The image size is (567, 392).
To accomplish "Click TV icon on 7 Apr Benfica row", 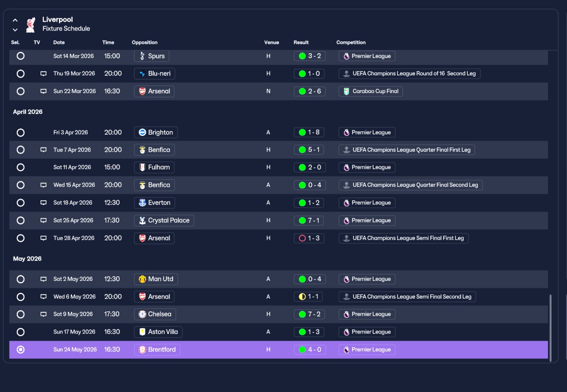I will pos(43,150).
